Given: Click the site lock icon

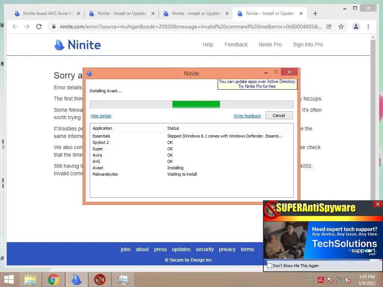Looking at the screenshot, I should coord(54,27).
